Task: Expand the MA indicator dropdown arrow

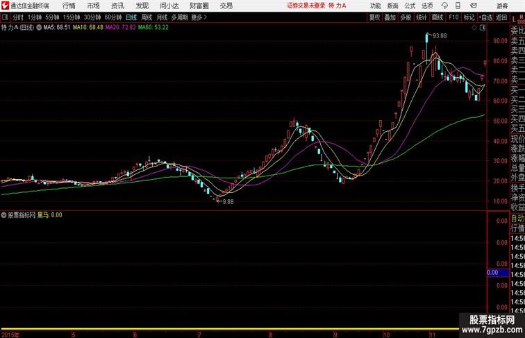Action: (x=39, y=28)
